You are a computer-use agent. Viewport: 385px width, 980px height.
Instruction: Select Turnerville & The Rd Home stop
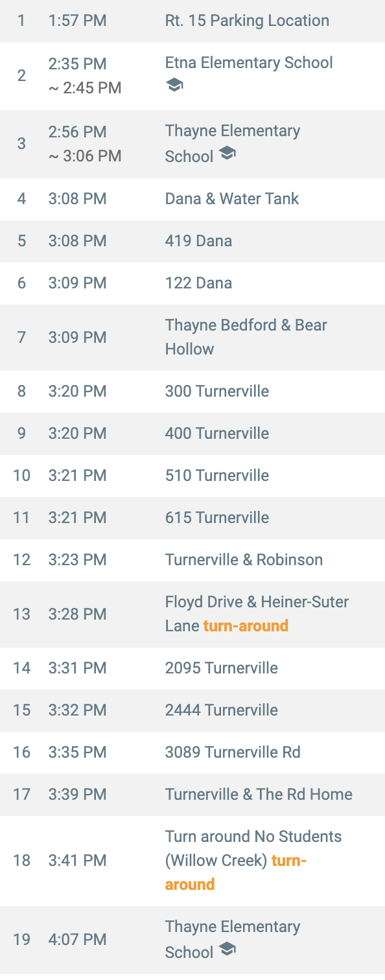[192, 795]
